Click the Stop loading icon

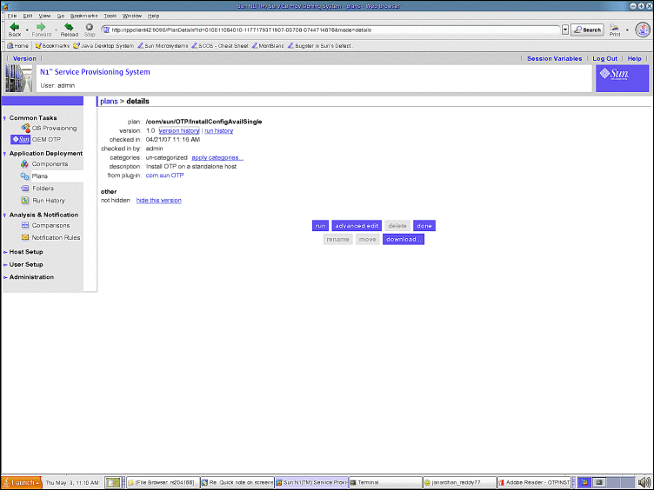tap(90, 27)
